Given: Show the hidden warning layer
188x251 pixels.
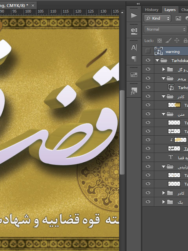Looking at the screenshot, I should 148,51.
